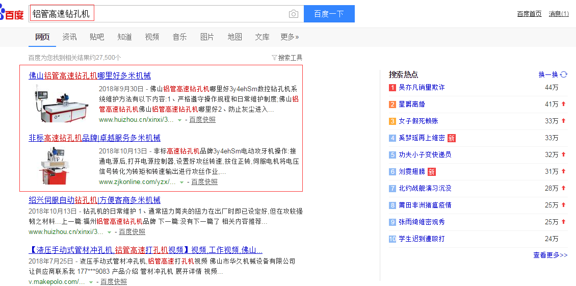Open the 更多» category menu
Screen dimensions: 576x286
(290, 37)
